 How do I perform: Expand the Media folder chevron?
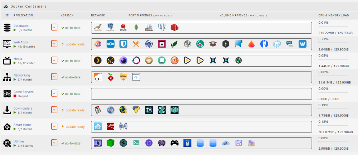54,60
